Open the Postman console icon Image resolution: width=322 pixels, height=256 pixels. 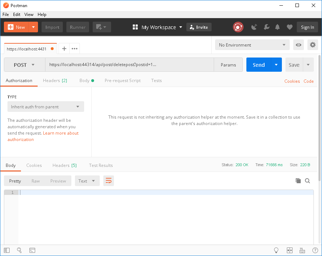pos(32,250)
